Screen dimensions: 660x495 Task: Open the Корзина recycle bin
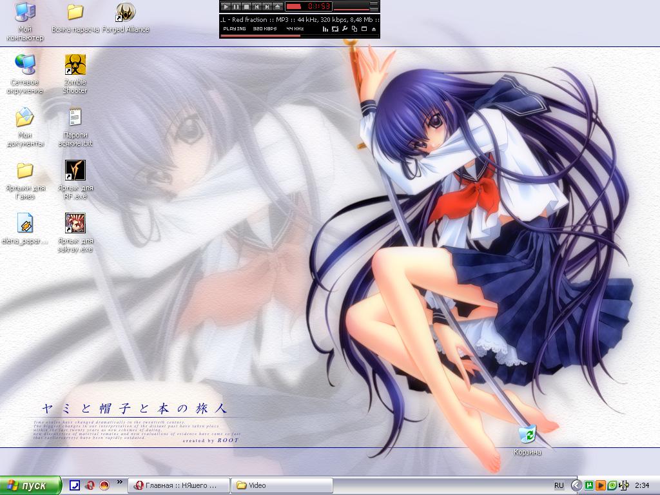click(x=527, y=441)
